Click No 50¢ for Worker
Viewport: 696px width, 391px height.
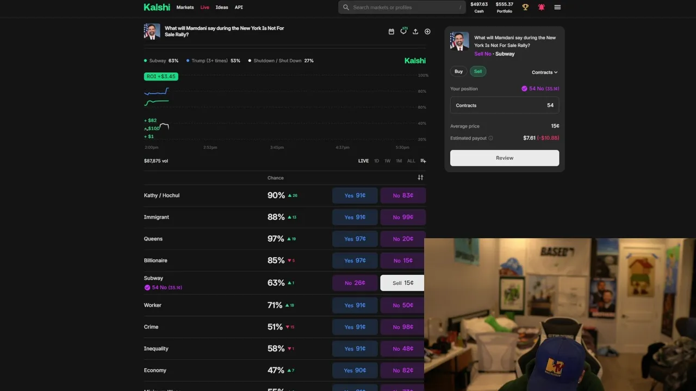coord(402,305)
